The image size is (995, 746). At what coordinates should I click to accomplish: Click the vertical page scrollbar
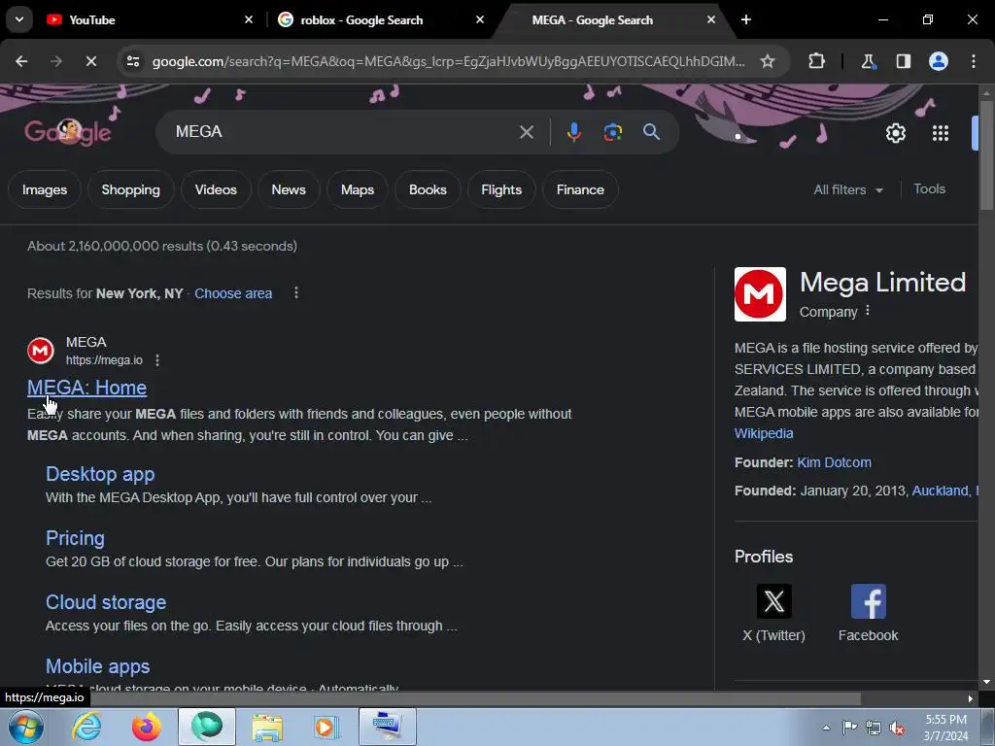coord(986,155)
